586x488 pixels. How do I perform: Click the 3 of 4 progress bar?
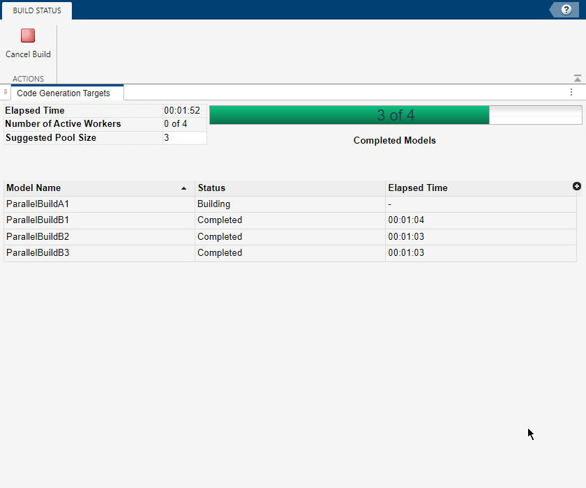(396, 114)
